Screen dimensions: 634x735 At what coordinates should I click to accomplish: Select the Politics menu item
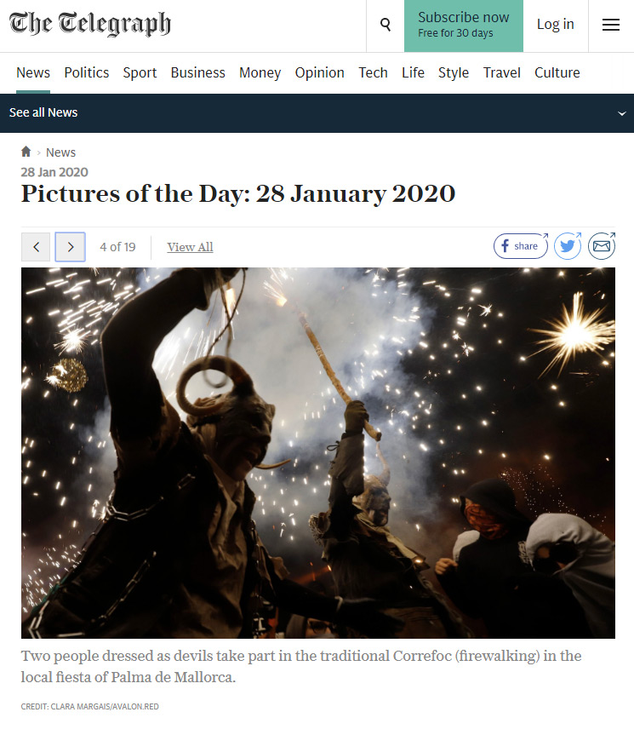coord(87,72)
